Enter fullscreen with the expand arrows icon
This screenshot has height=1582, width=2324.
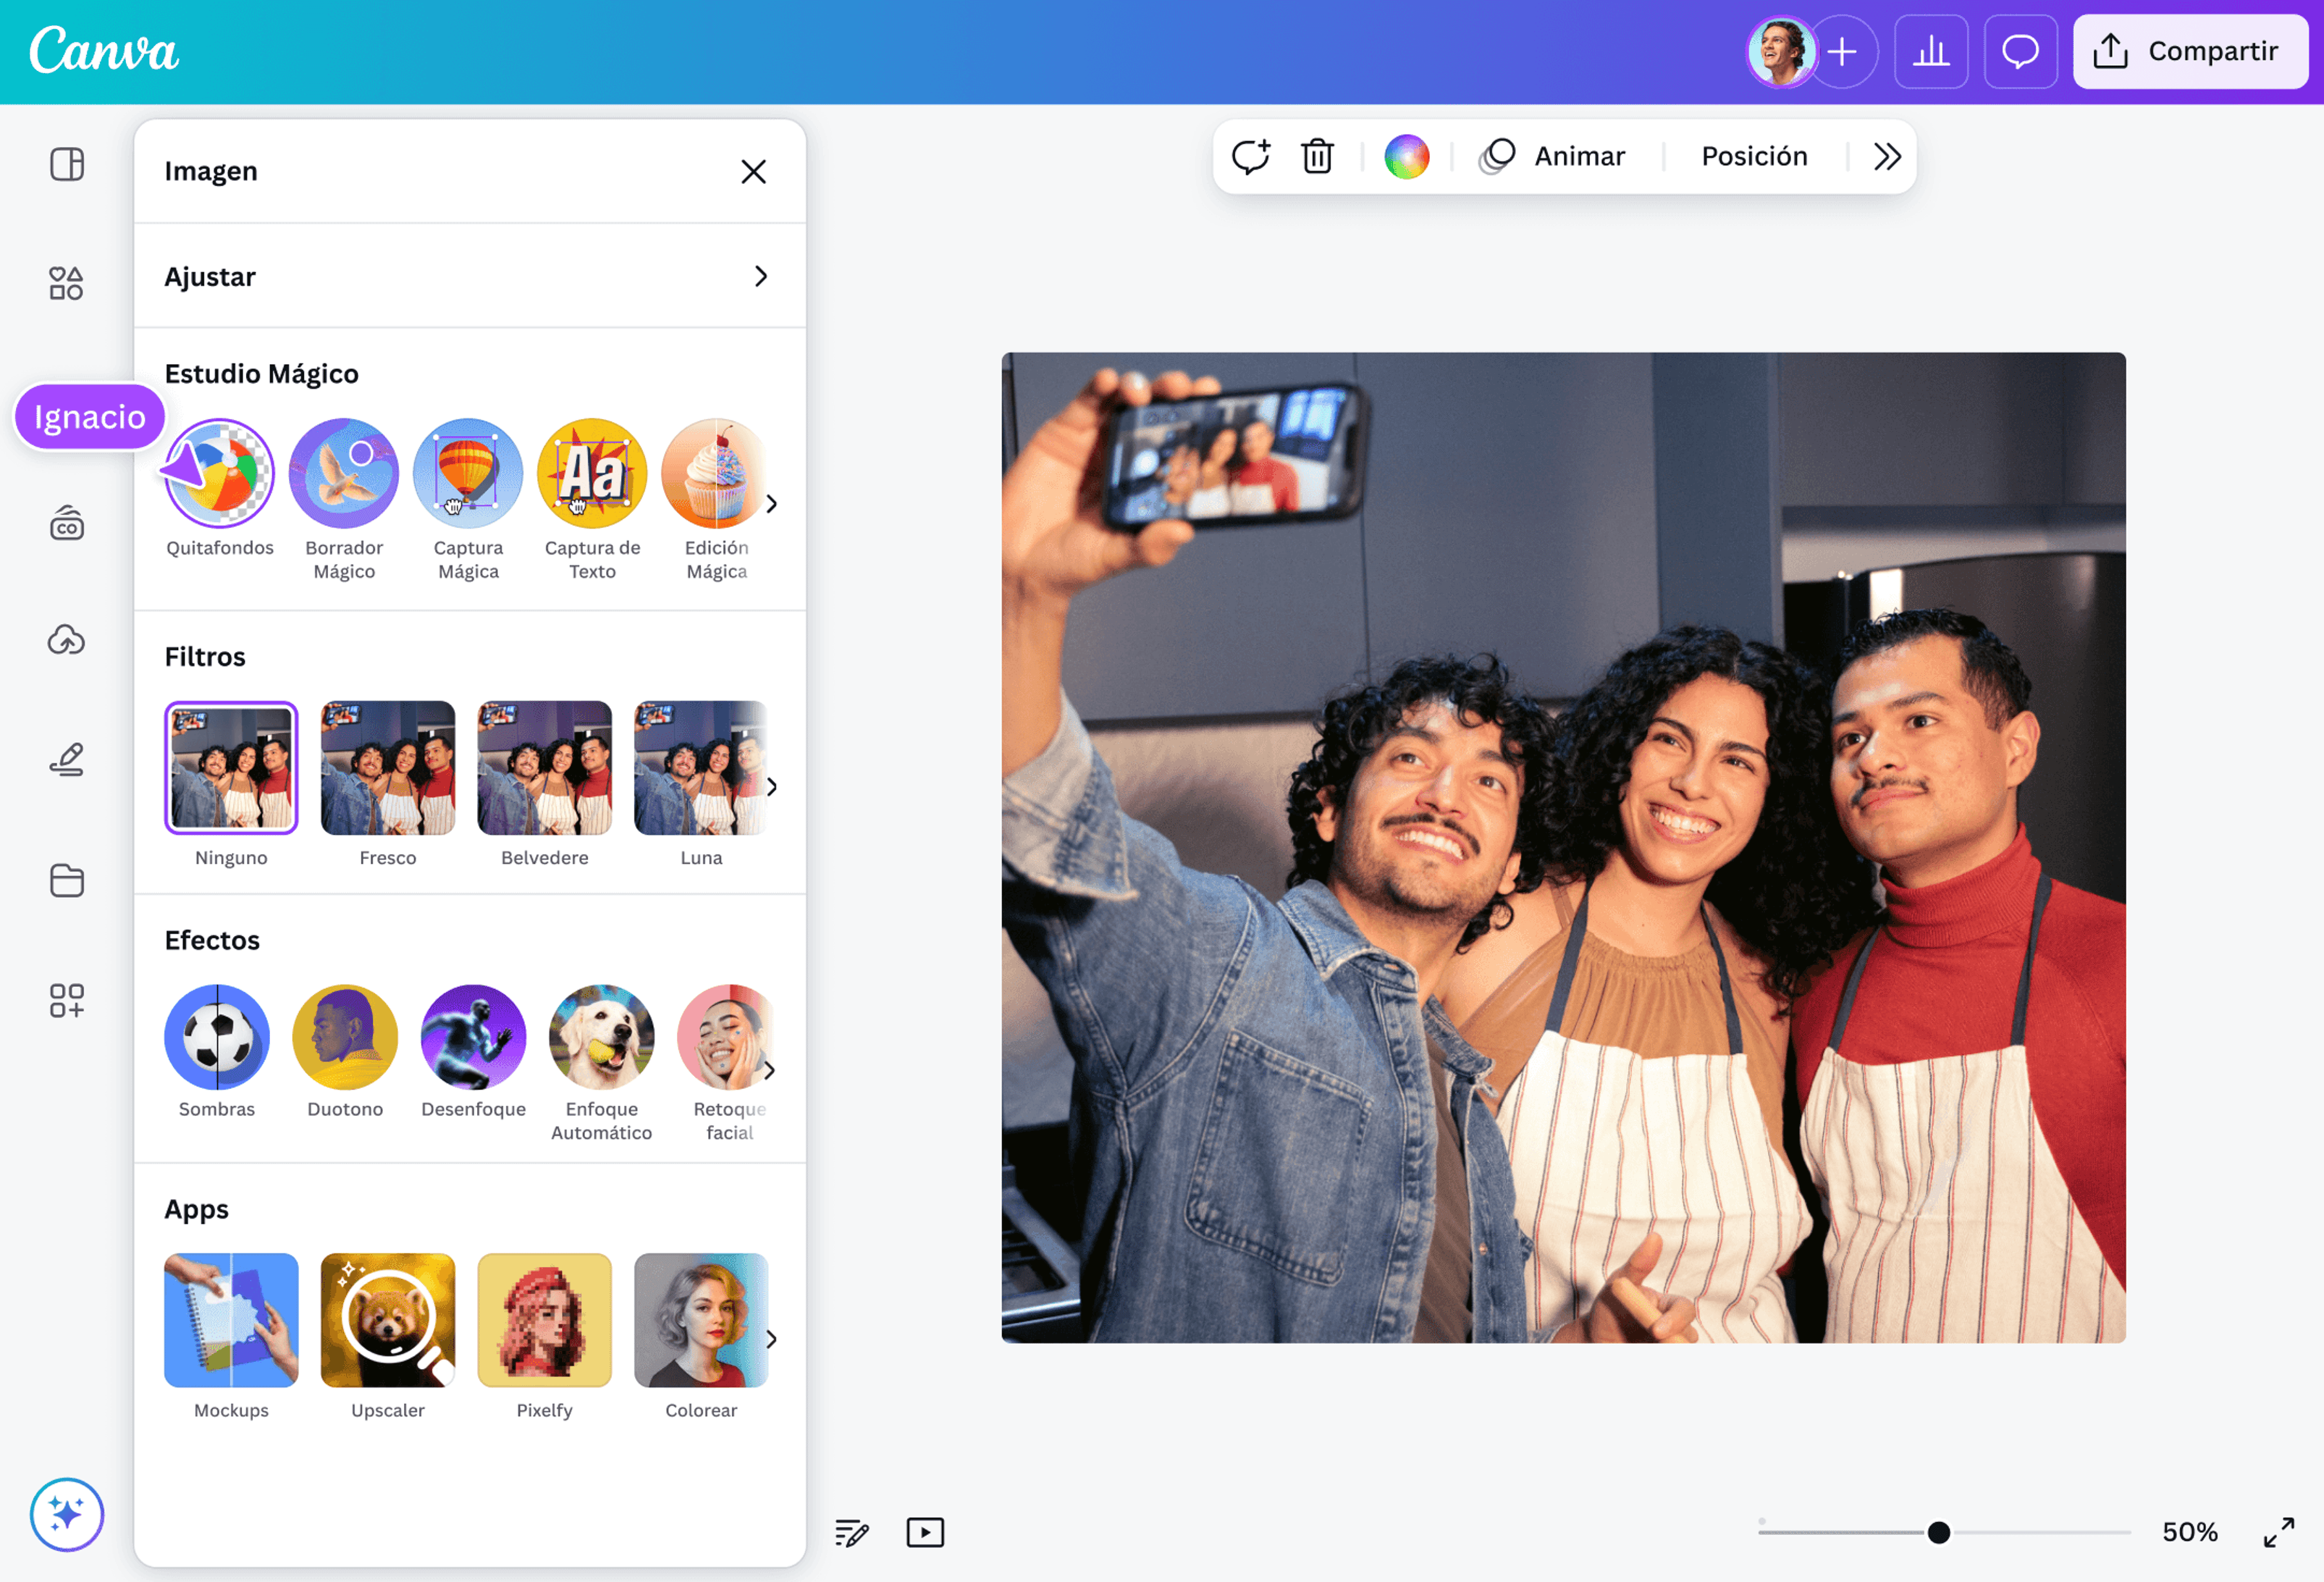[x=2279, y=1532]
